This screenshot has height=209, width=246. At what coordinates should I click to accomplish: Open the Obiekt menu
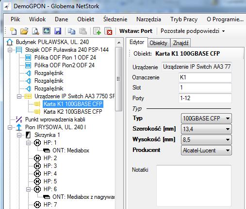[85, 19]
